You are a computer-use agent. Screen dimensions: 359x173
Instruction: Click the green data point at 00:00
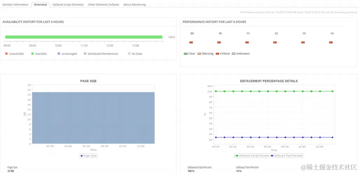point(216,91)
